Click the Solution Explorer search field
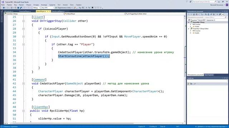The width and height of the screenshot is (229, 128). (206, 17)
